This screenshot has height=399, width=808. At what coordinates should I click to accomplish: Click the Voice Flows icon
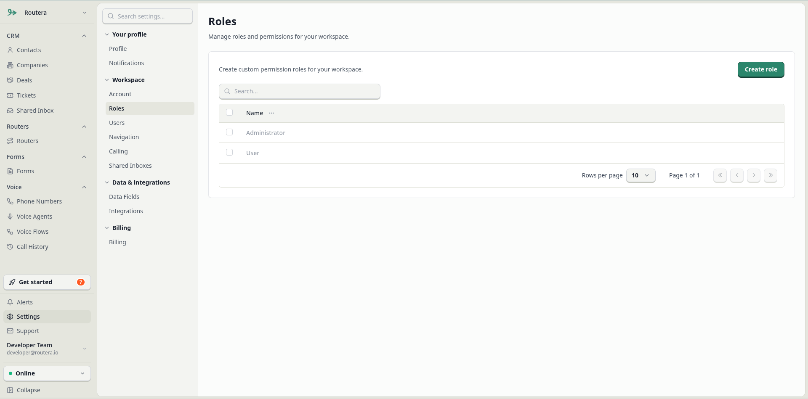click(x=10, y=232)
